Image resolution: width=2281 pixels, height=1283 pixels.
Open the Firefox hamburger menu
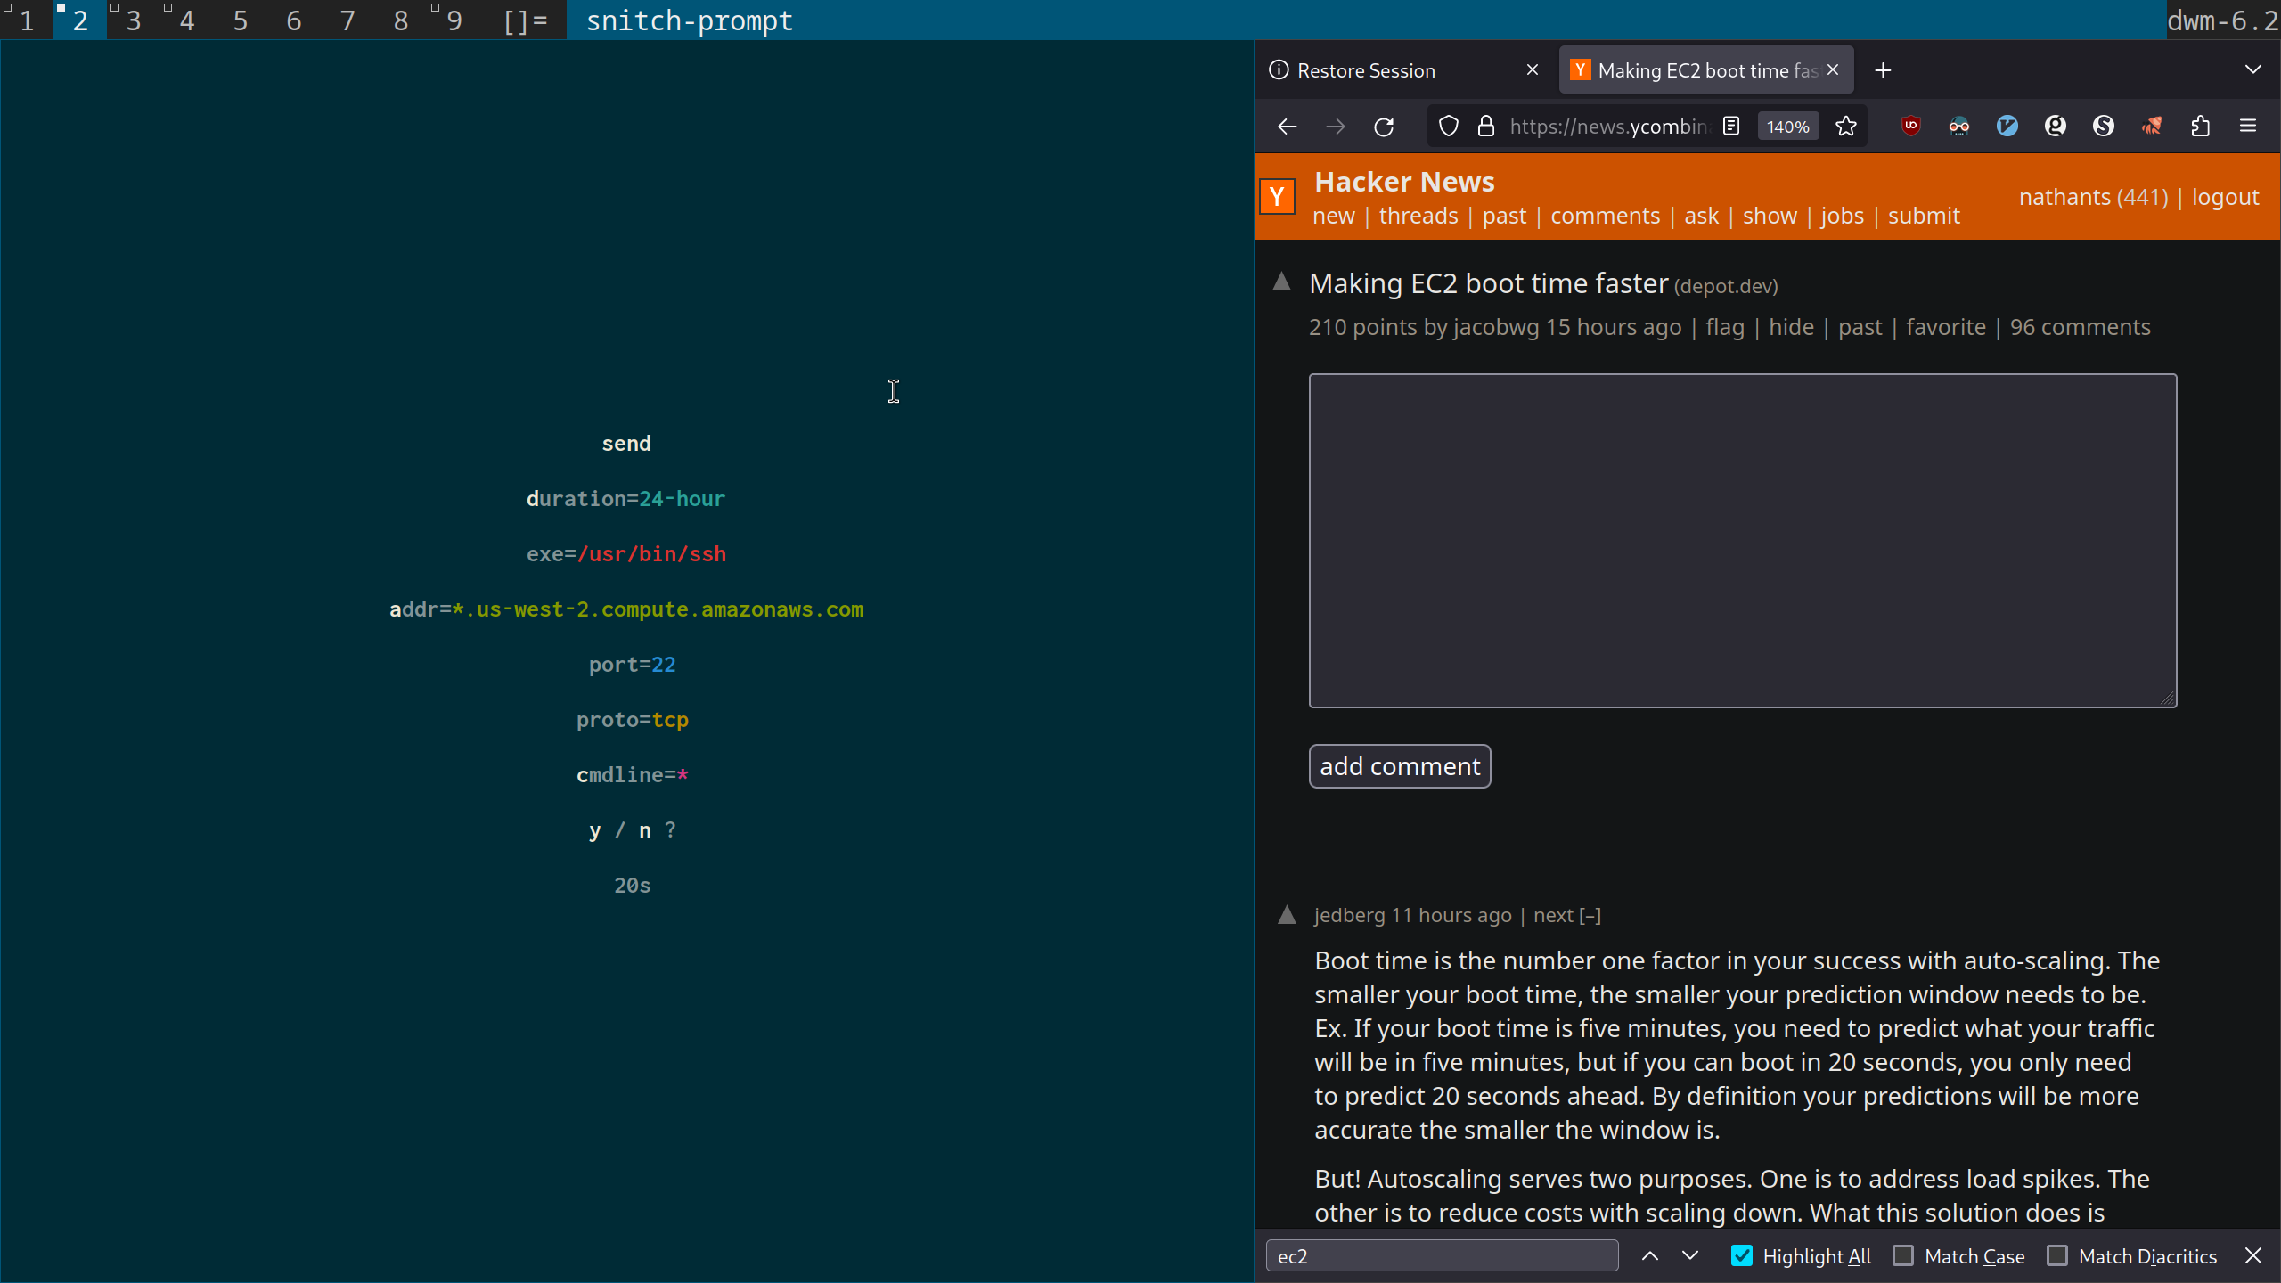[x=2248, y=127]
